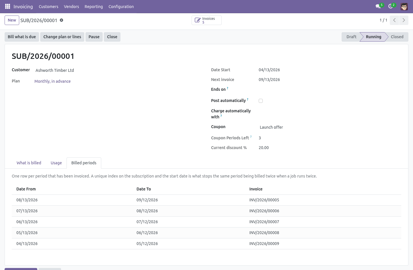The height and width of the screenshot is (270, 413).
Task: Open the Invoices smart button
Action: pos(206,20)
